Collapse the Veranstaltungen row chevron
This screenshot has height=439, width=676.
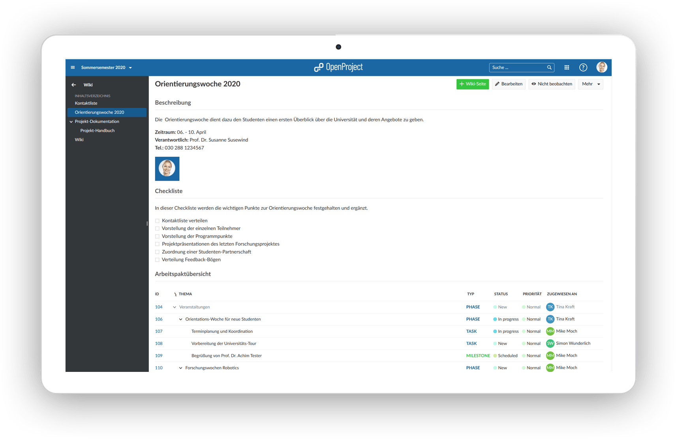click(175, 307)
